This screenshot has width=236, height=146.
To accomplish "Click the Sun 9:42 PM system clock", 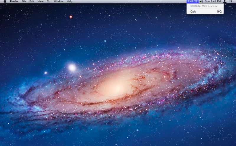I will point(213,1).
